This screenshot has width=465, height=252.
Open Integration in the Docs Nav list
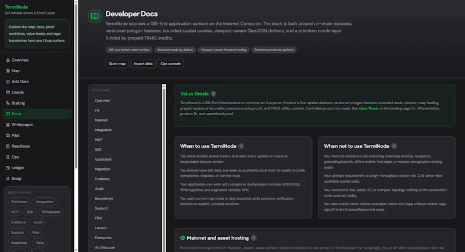[x=103, y=130]
